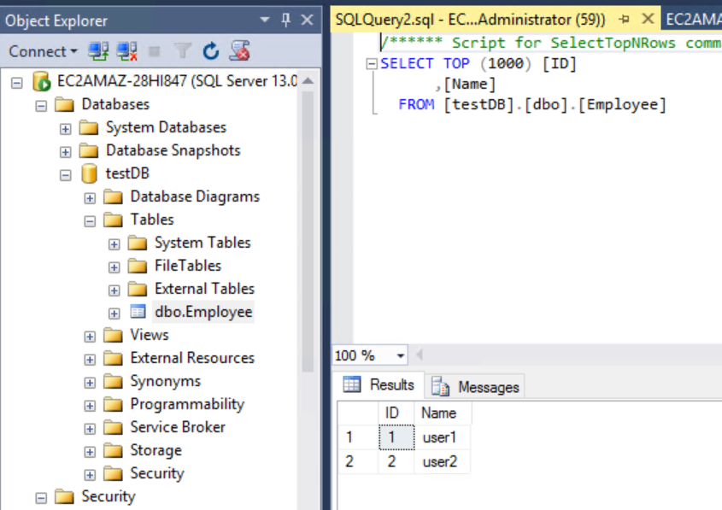Click the Views folder icon

[x=113, y=335]
